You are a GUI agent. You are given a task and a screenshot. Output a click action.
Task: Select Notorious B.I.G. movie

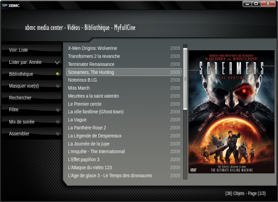pyautogui.click(x=124, y=80)
